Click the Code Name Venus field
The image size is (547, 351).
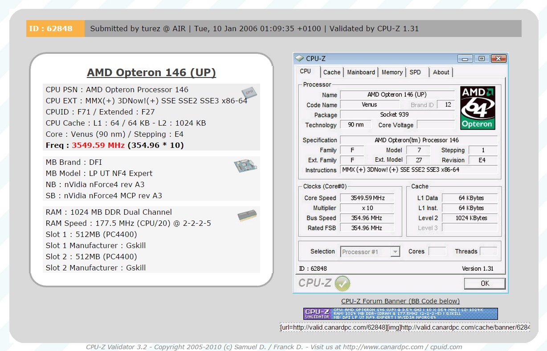(369, 105)
